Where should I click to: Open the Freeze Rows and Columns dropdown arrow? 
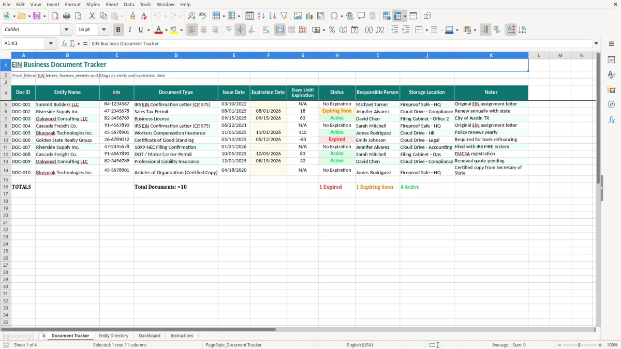[405, 16]
